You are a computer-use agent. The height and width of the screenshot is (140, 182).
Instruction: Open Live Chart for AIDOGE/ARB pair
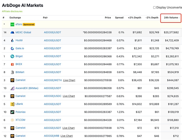pos(66,136)
